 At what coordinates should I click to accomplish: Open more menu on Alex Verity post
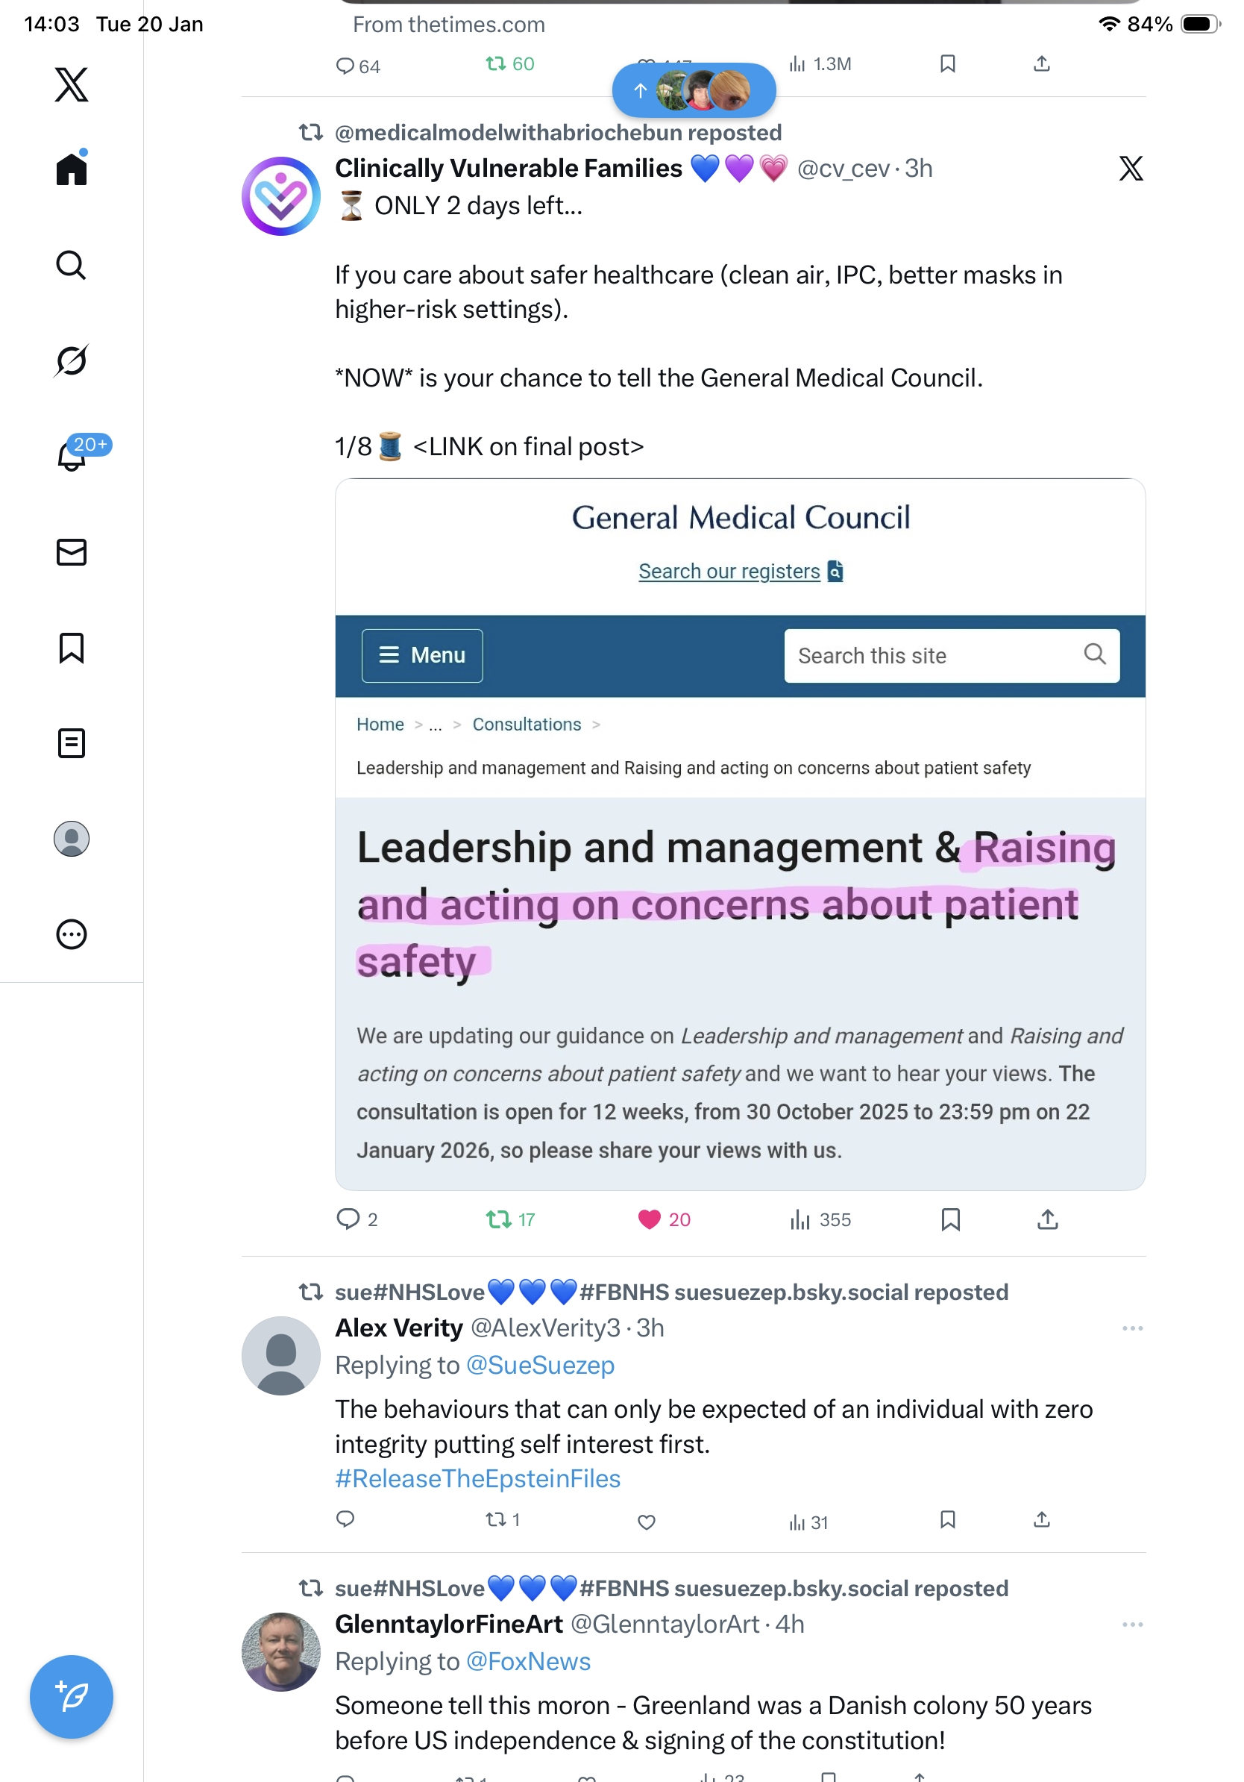1131,1328
